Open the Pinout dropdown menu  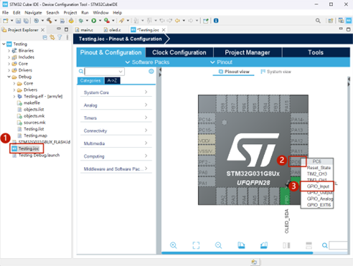[x=221, y=62]
